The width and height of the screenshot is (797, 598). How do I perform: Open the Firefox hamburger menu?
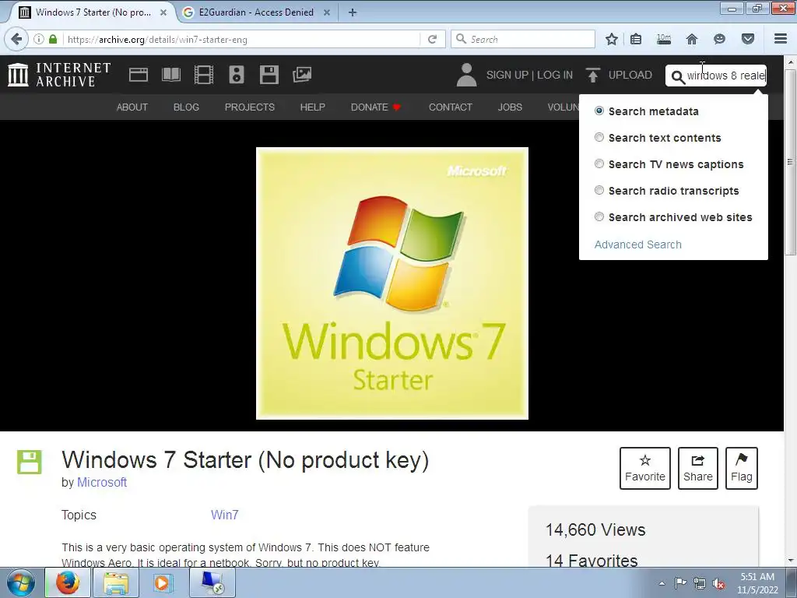point(781,39)
